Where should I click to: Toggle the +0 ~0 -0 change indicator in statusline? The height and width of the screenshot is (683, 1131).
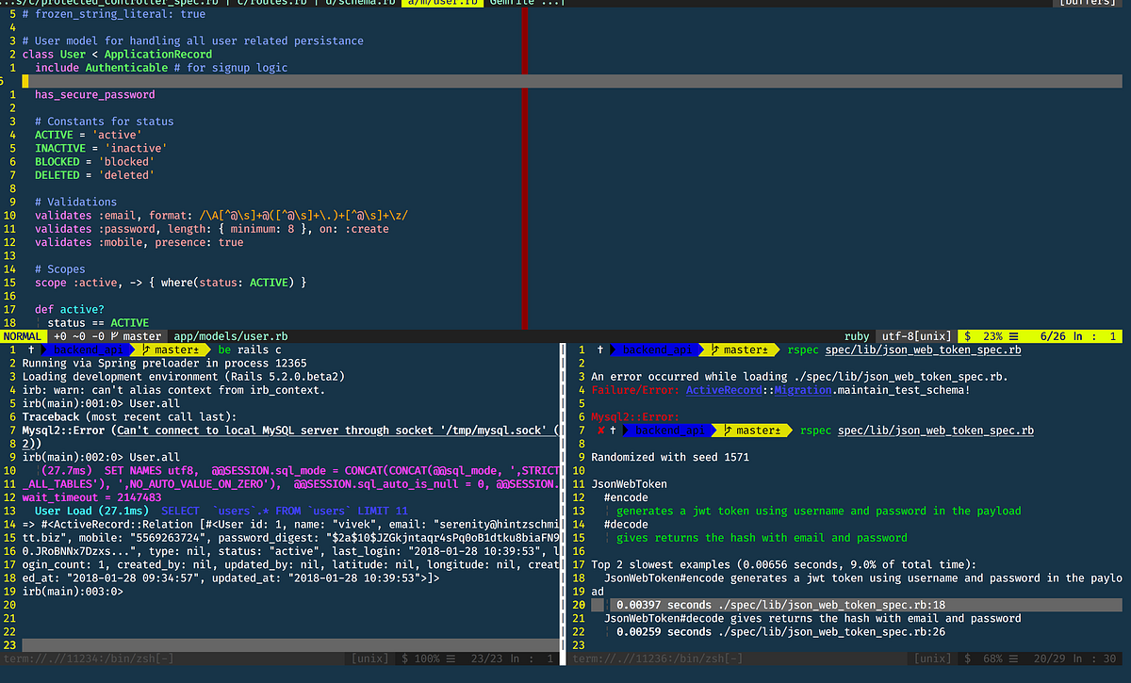pos(77,334)
